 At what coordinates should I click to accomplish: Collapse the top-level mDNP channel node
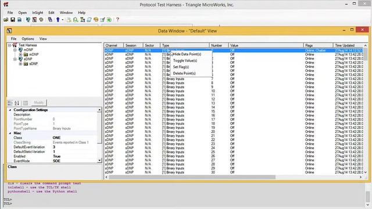15,50
